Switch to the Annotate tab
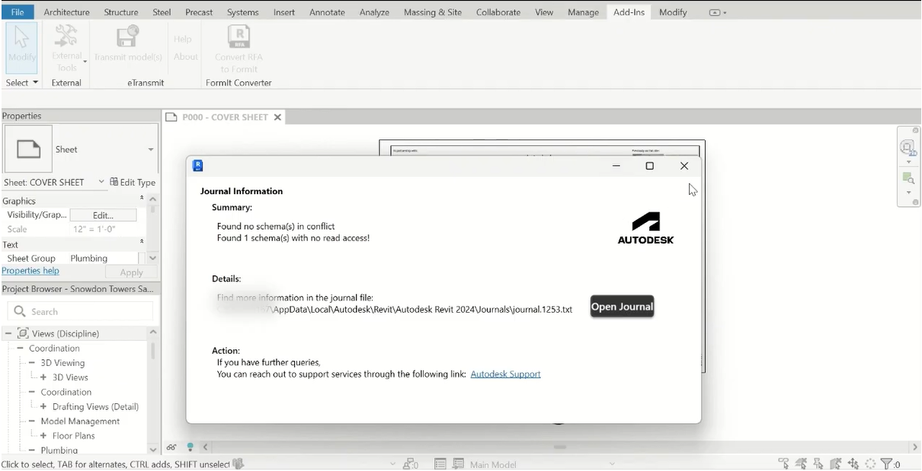Viewport: 922px width, 471px height. point(327,12)
